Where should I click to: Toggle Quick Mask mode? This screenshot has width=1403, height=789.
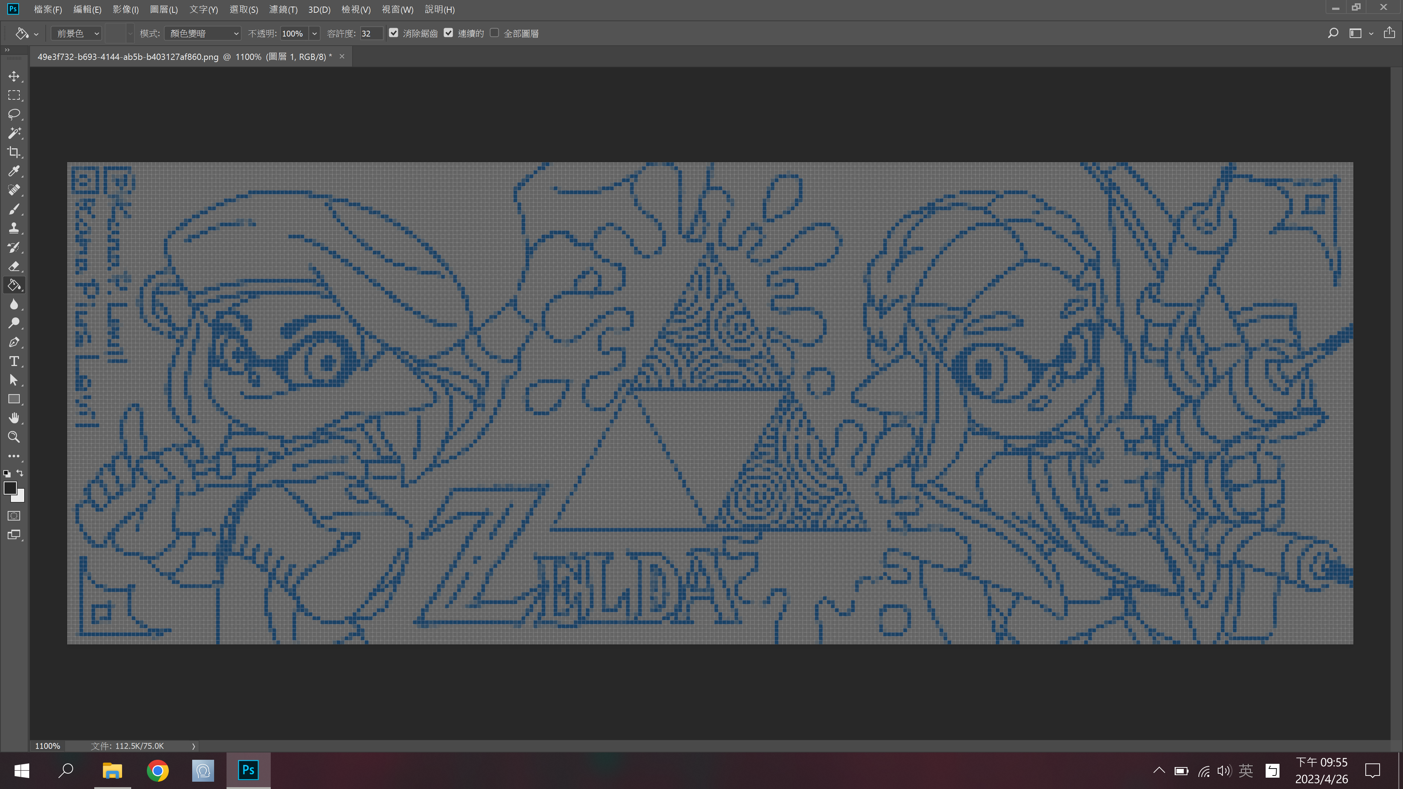coord(14,516)
